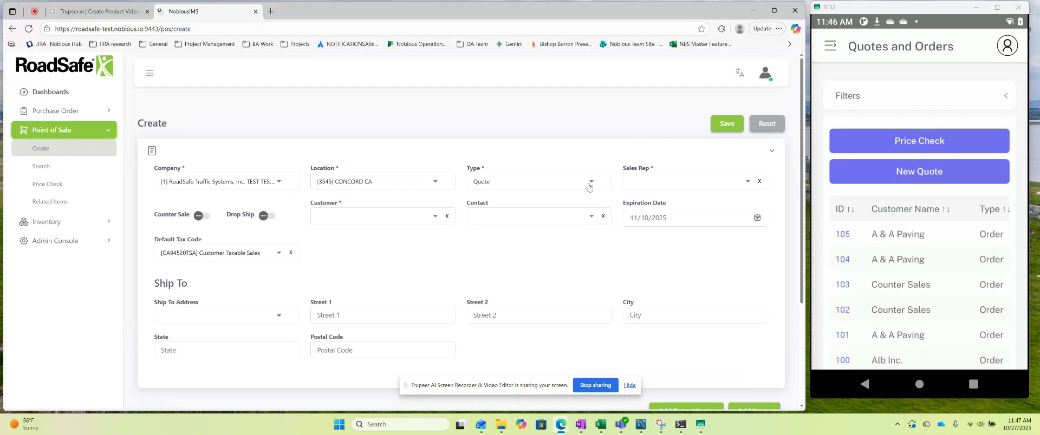The width and height of the screenshot is (1040, 435).
Task: Clear the Contact field with X
Action: (603, 216)
